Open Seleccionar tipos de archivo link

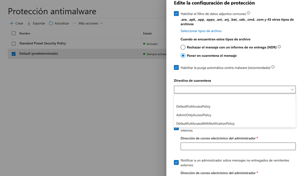[201, 31]
